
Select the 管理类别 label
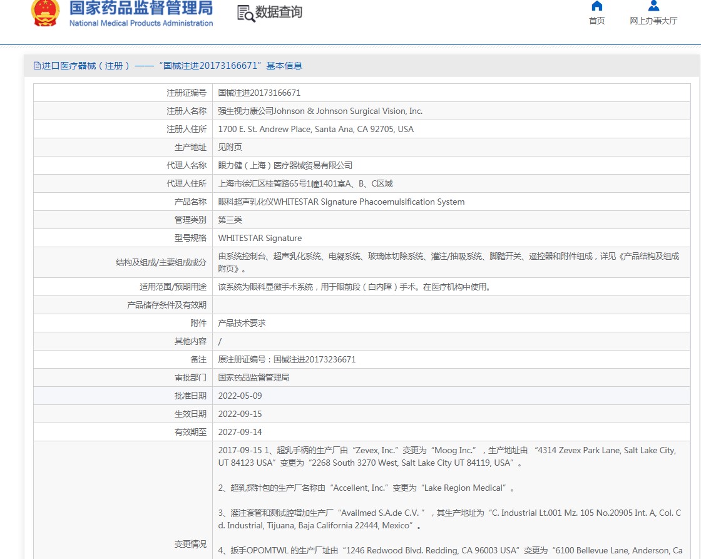(x=190, y=220)
